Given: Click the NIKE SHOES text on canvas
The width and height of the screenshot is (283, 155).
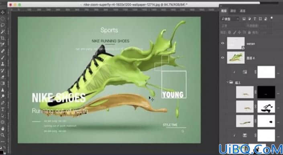Looking at the screenshot, I should (x=59, y=98).
